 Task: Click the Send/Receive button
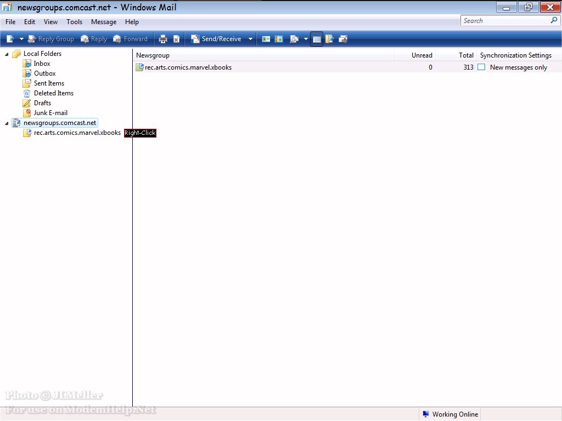216,39
